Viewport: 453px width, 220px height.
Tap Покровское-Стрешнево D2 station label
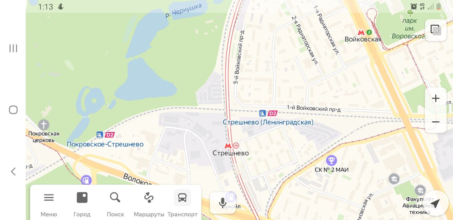point(105,144)
